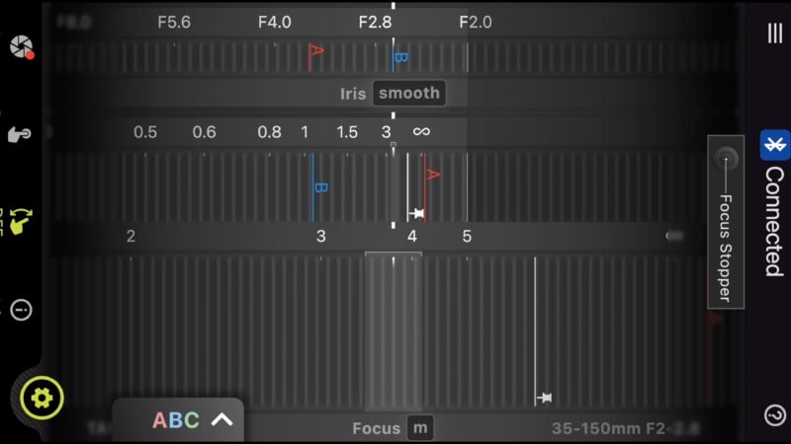Tap the Bluetooth connection icon
The width and height of the screenshot is (791, 444).
(775, 145)
